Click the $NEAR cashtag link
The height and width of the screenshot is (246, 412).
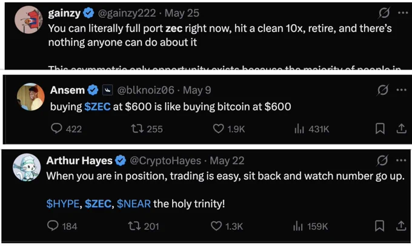pos(134,204)
